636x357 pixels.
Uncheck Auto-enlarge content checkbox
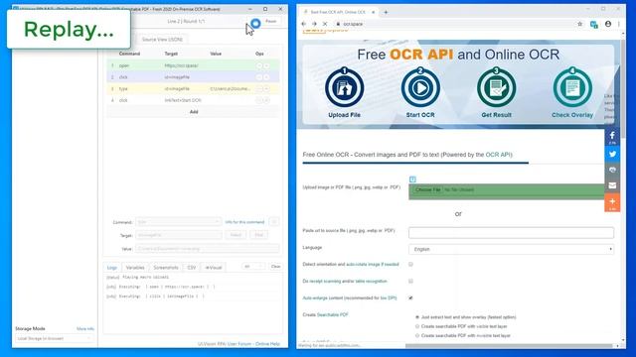[x=410, y=297]
